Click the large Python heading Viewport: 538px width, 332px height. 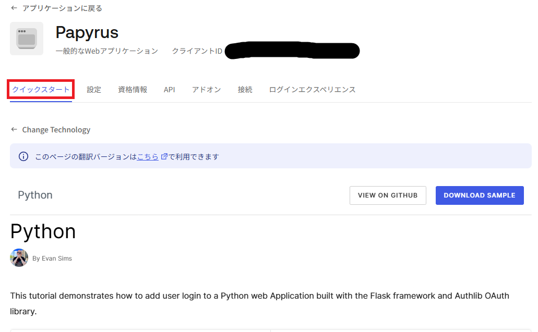[43, 231]
